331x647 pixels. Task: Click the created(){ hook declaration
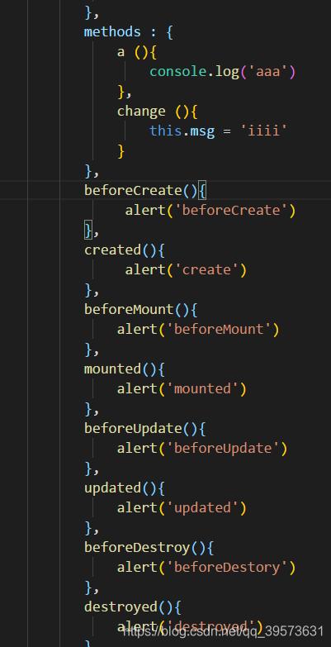coord(125,250)
